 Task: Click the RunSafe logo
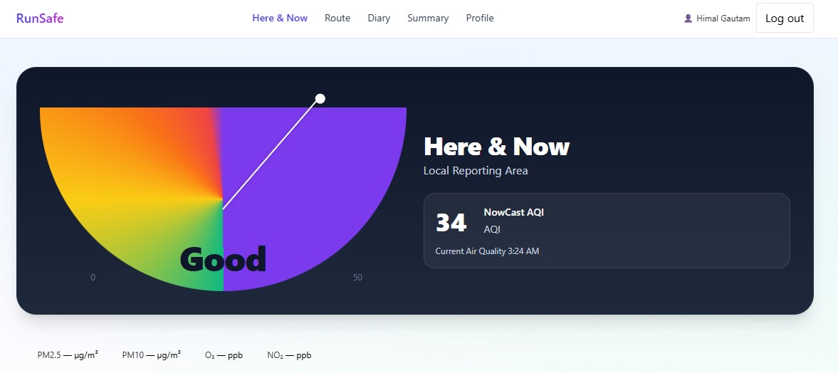[x=40, y=19]
